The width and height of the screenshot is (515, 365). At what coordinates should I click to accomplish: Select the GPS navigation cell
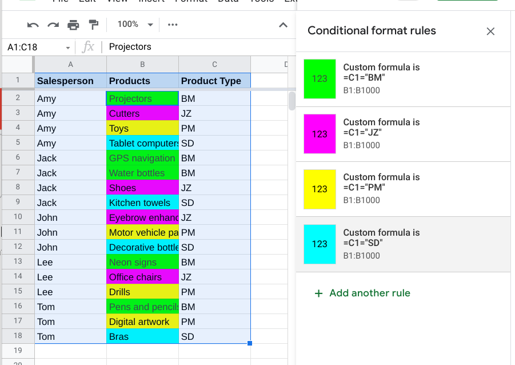click(142, 158)
